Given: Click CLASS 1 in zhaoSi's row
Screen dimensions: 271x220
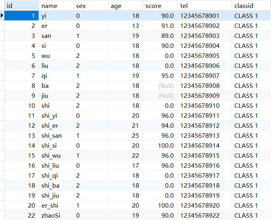Looking at the screenshot, I should [251, 216].
